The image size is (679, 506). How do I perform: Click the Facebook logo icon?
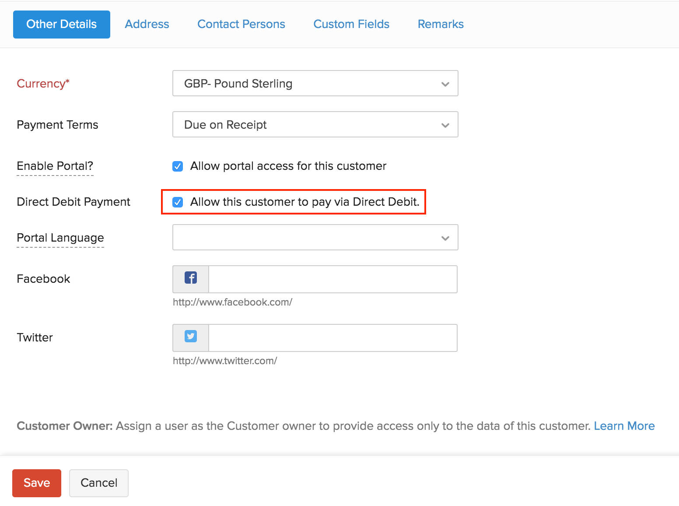pyautogui.click(x=191, y=278)
